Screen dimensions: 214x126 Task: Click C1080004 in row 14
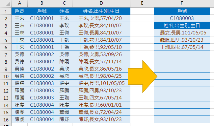point(42,105)
